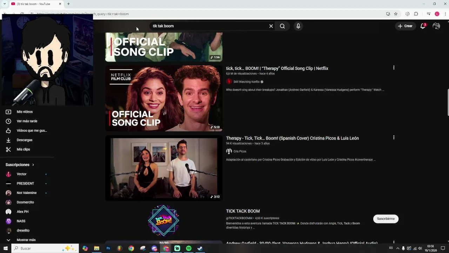Image resolution: width=449 pixels, height=253 pixels.
Task: Open the Chrome extensions puzzle icon
Action: click(x=416, y=14)
